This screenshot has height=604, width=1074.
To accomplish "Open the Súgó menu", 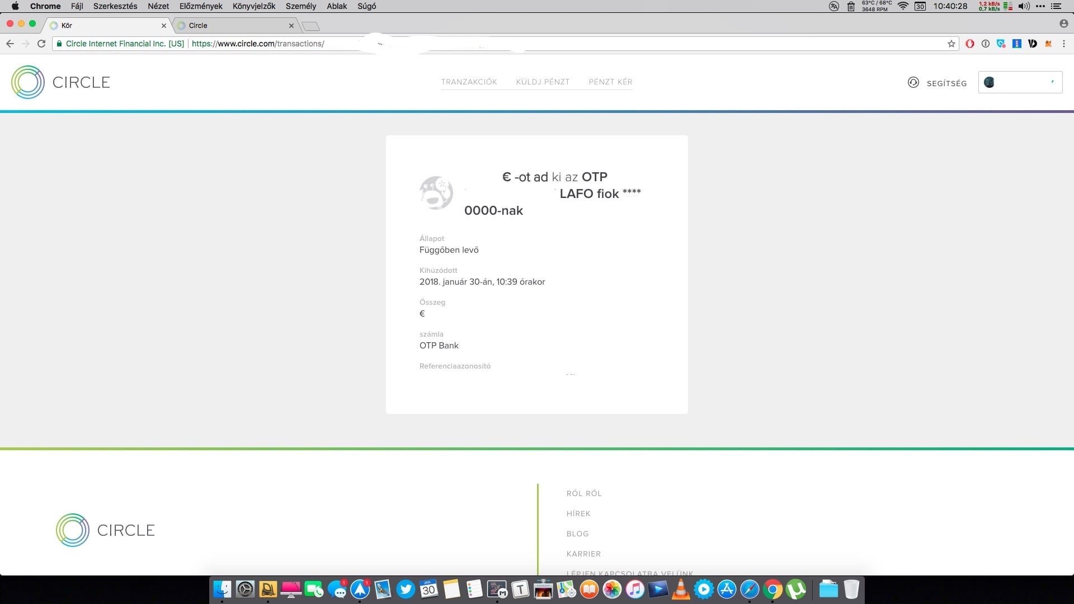I will (367, 6).
